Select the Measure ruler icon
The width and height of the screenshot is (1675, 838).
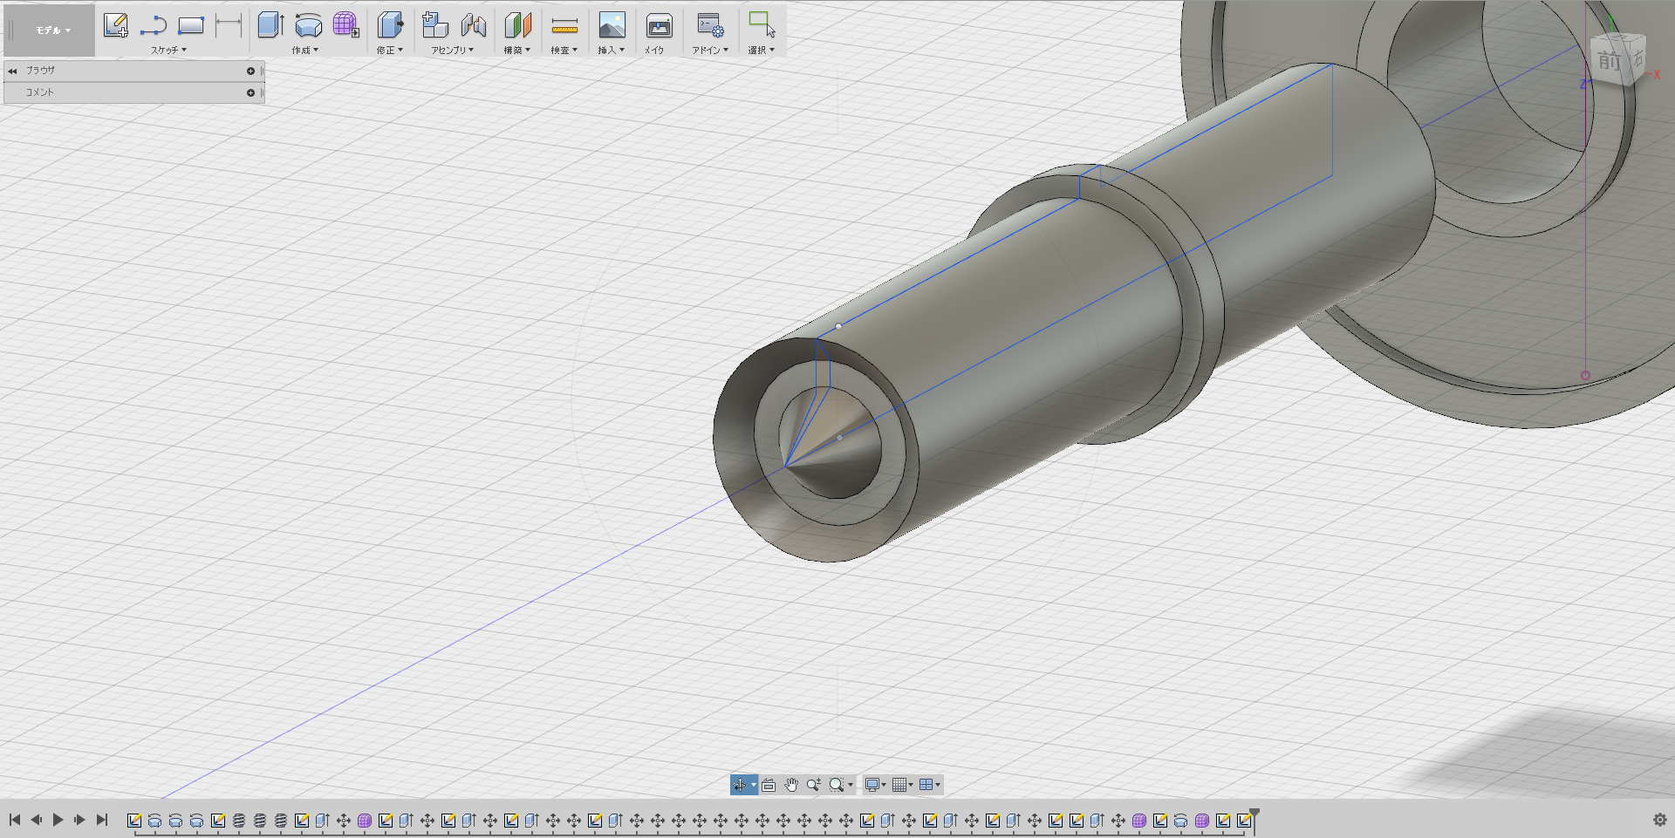click(564, 25)
